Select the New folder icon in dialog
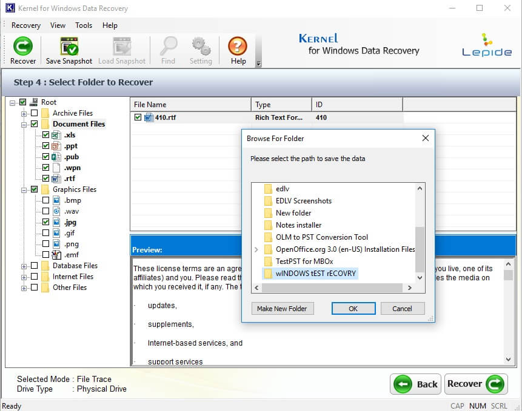Screen dimensions: 522x411 coord(268,213)
